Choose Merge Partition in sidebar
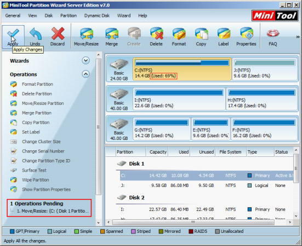 coord(37,113)
